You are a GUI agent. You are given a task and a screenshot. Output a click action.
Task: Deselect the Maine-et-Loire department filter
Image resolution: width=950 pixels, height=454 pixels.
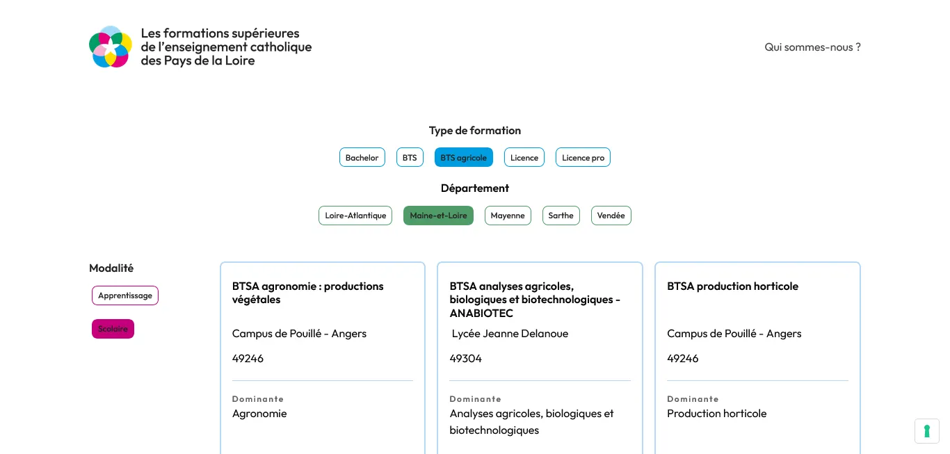(438, 216)
